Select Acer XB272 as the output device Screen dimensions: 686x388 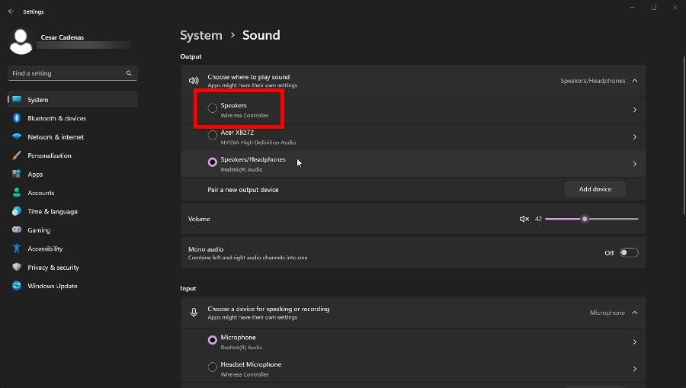click(x=213, y=136)
